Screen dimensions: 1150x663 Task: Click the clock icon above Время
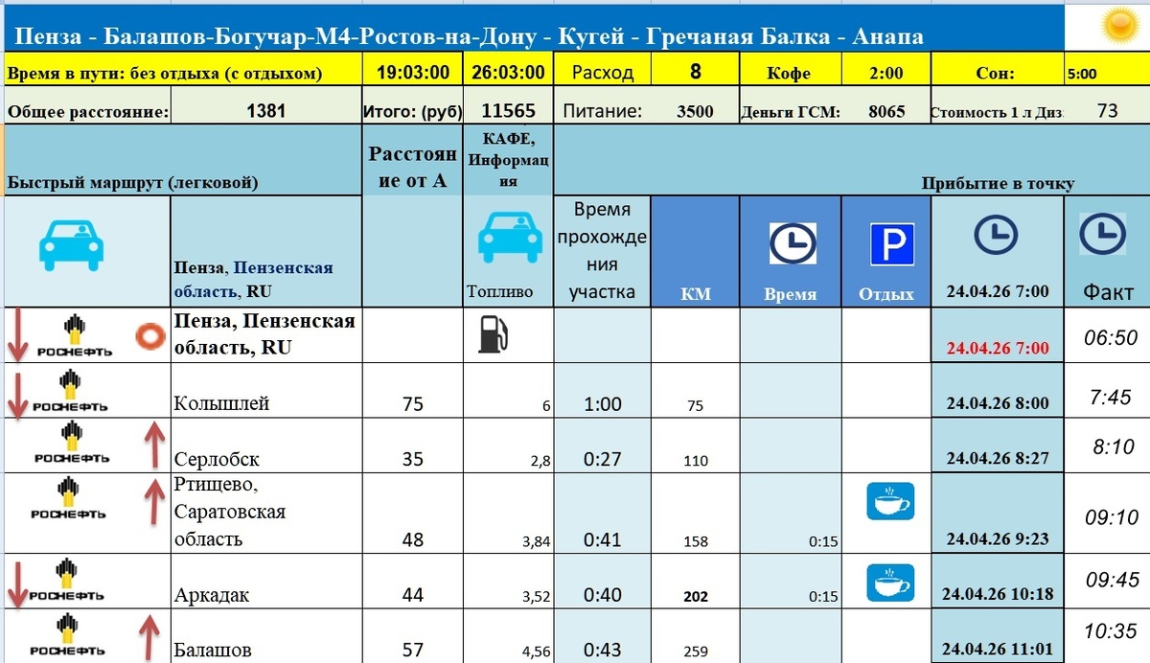click(x=791, y=243)
